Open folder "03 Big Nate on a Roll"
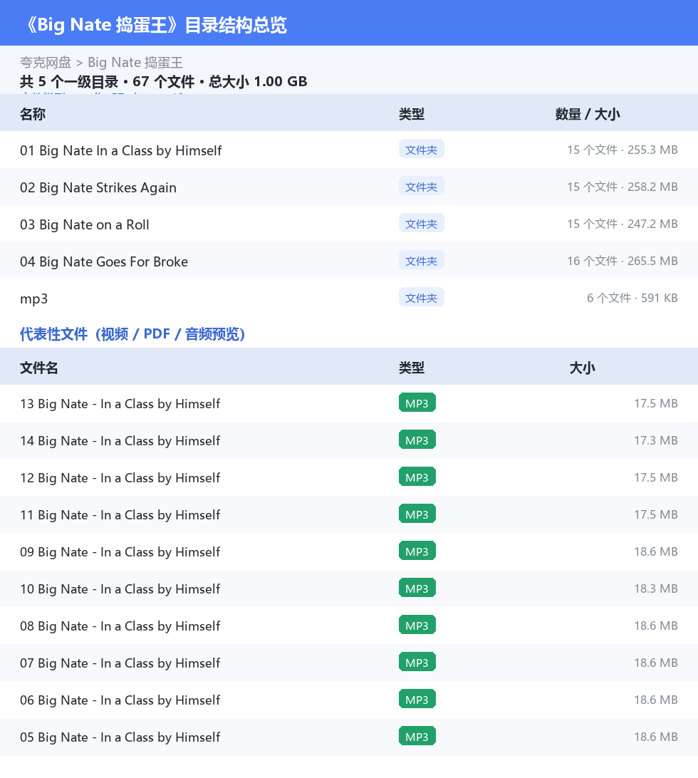 84,224
